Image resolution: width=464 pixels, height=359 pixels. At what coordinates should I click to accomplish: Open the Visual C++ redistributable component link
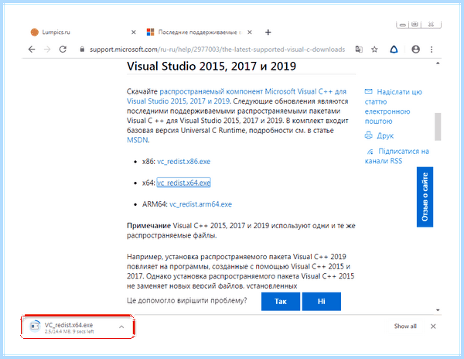237,96
